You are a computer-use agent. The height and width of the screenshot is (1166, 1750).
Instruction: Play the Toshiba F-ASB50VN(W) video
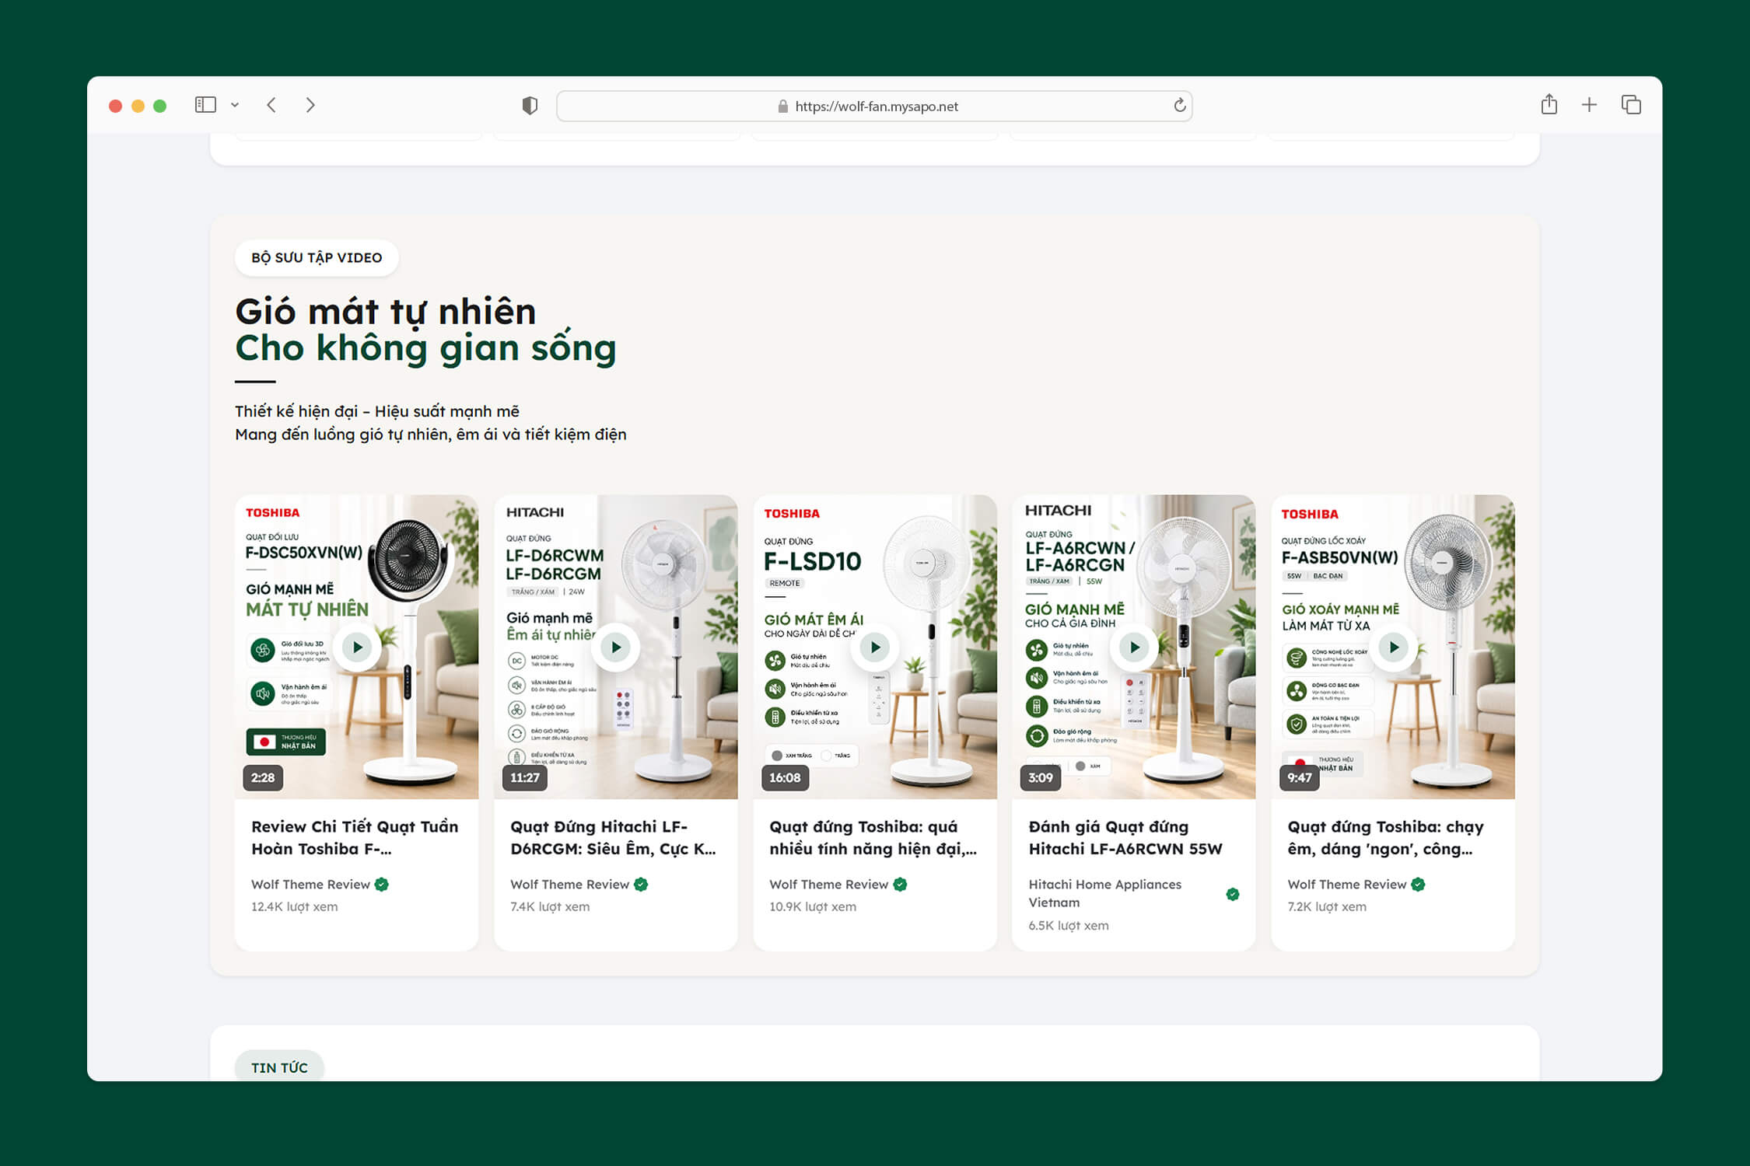click(1394, 647)
